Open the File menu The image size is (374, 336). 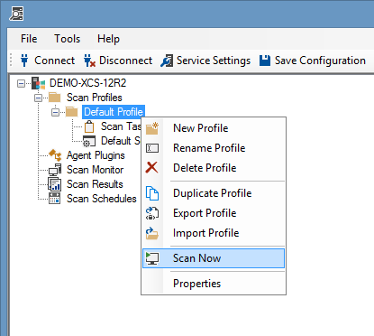tap(29, 39)
